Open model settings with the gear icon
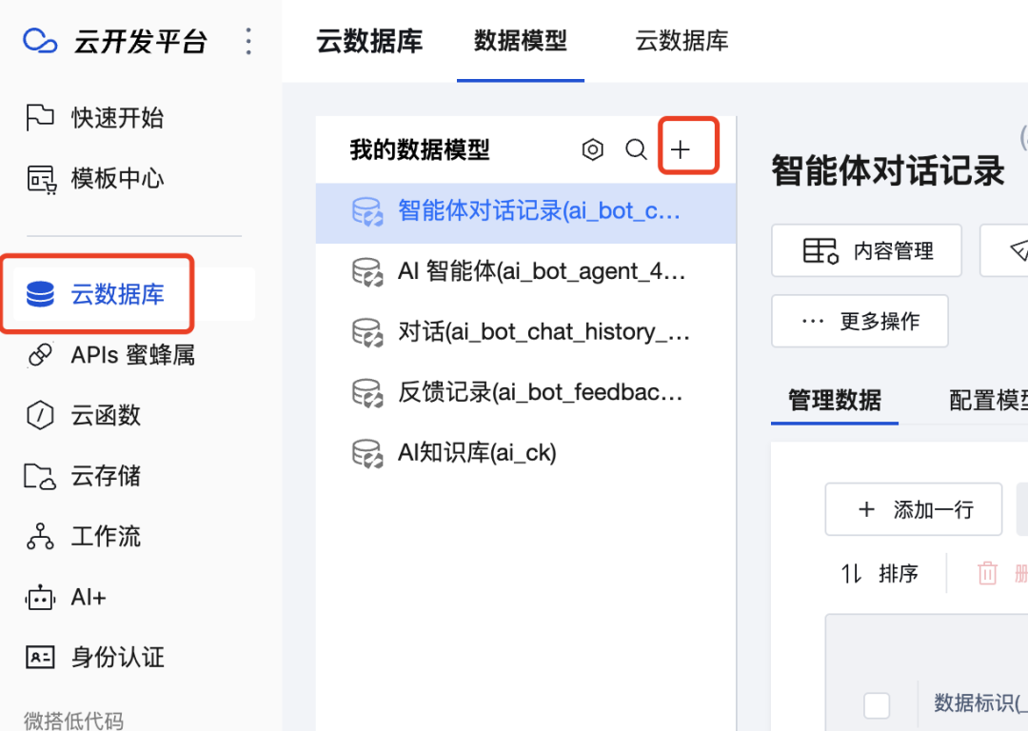Image resolution: width=1028 pixels, height=731 pixels. tap(592, 149)
